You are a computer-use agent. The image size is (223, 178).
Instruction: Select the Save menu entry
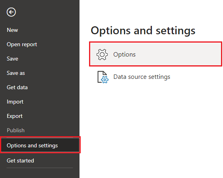(x=12, y=59)
